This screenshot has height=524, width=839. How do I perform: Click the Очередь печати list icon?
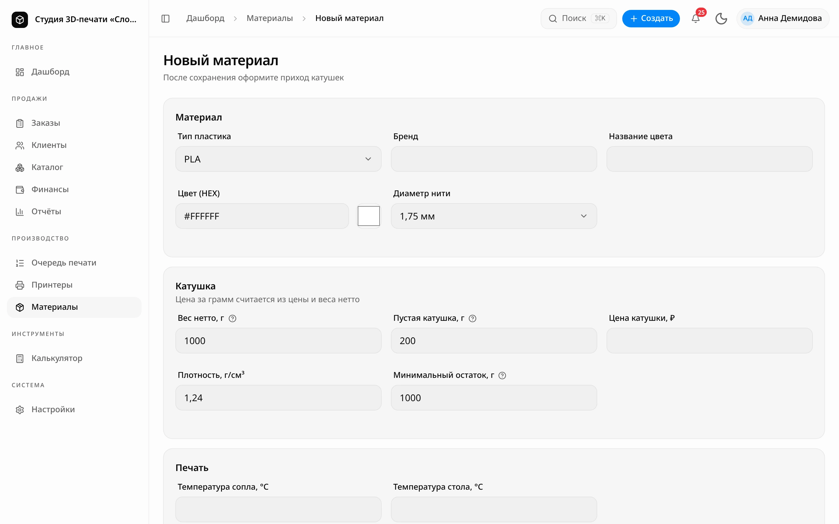pos(20,263)
